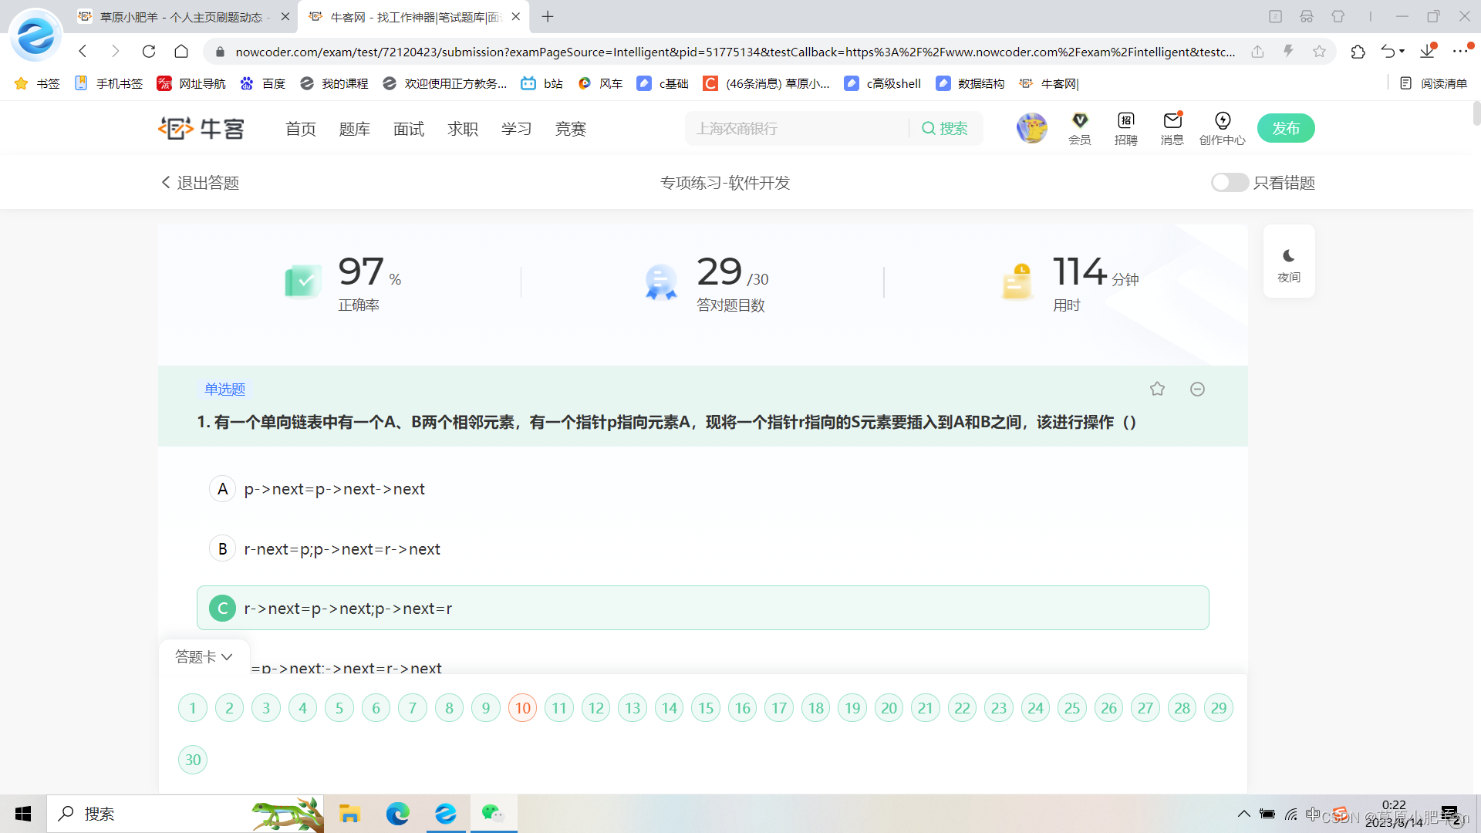Click the 发布 publish button
The width and height of the screenshot is (1481, 833).
tap(1286, 128)
